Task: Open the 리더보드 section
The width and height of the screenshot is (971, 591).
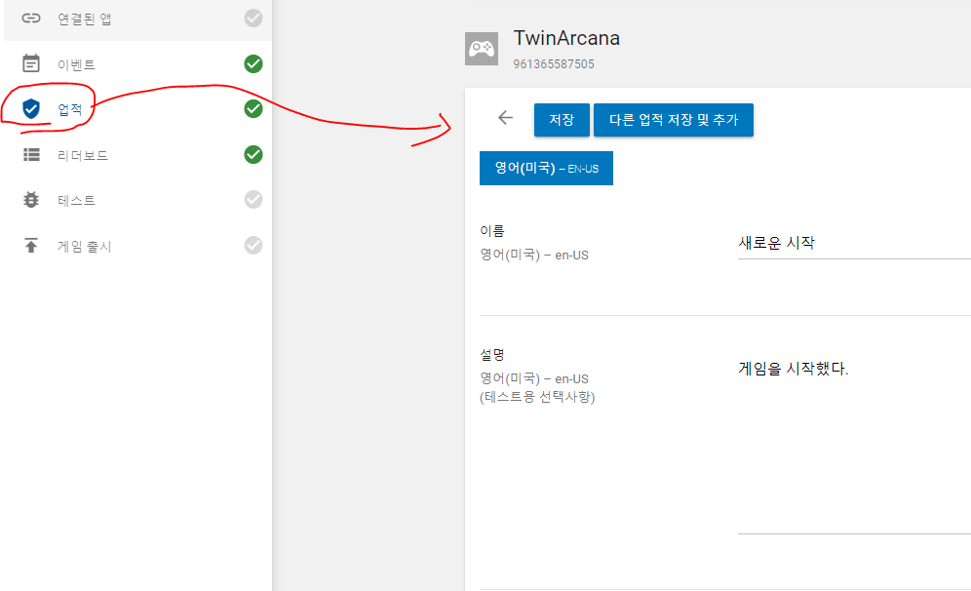Action: 137,155
